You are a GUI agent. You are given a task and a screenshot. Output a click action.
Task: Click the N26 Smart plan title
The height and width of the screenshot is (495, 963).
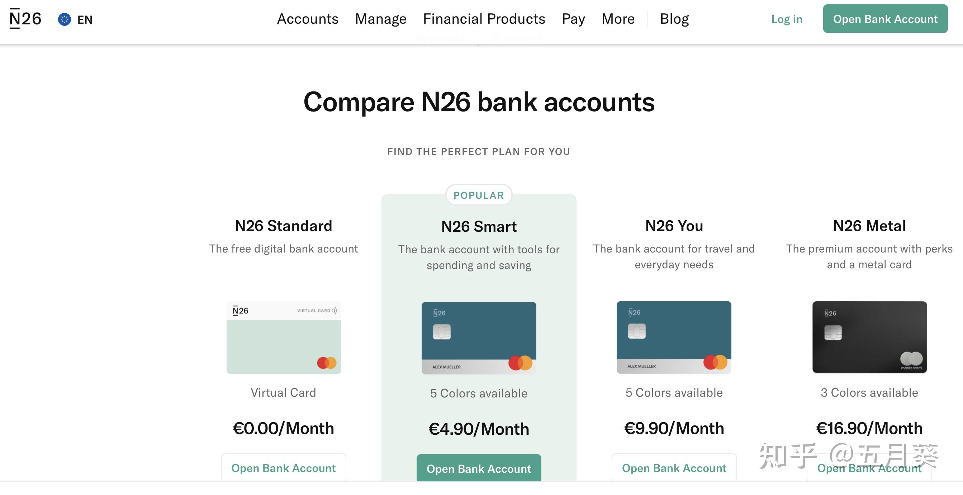[x=479, y=226]
